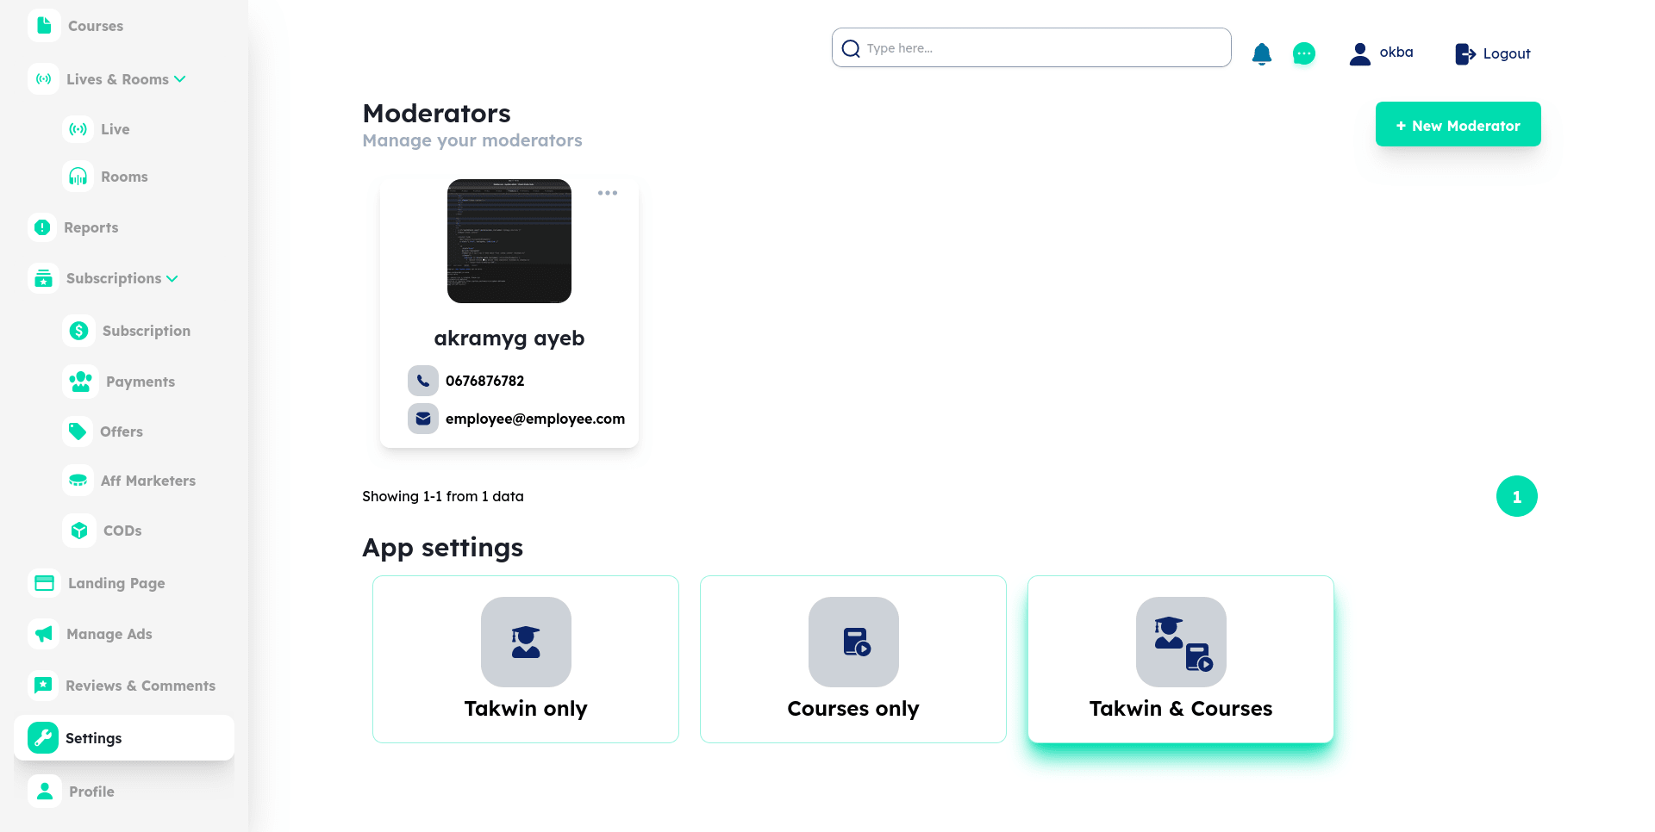Open the Rooms menu item
Viewport: 1655px width, 832px height.
124,177
